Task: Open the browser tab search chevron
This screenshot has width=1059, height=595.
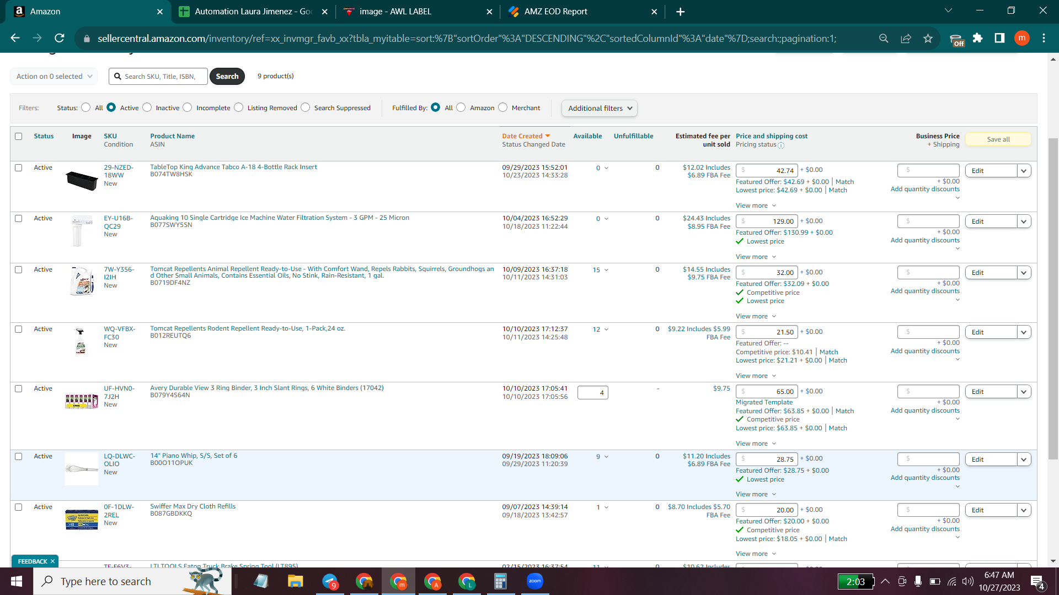Action: (948, 10)
